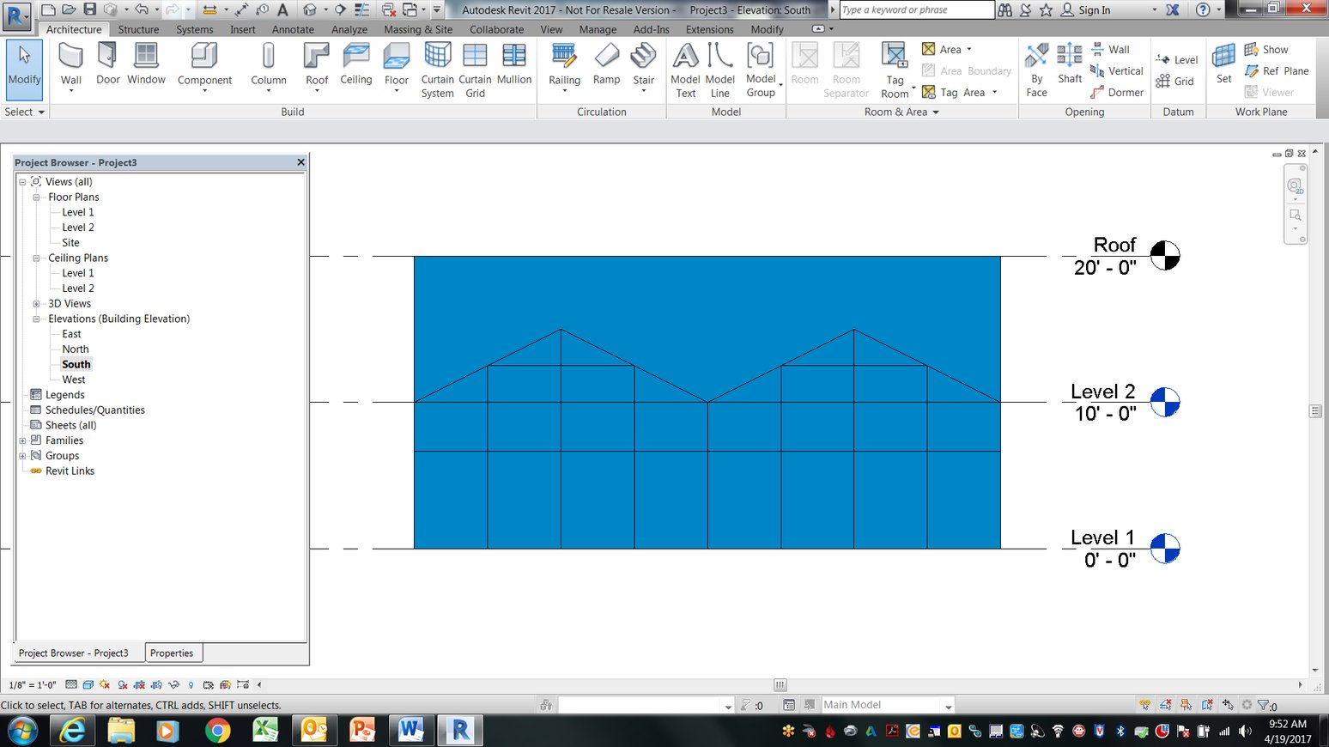The width and height of the screenshot is (1329, 747).
Task: Switch to the Insert ribbon tab
Action: 242,28
